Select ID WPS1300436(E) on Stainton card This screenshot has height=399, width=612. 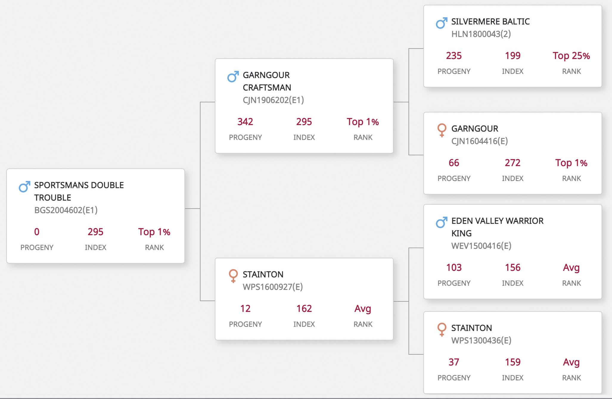click(x=481, y=340)
